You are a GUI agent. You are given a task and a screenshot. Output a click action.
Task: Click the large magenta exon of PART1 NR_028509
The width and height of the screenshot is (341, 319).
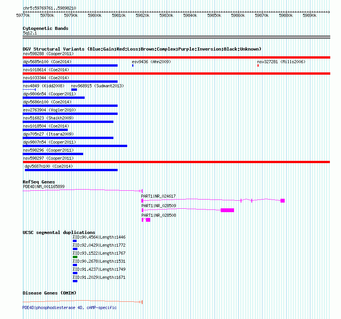pos(227,210)
